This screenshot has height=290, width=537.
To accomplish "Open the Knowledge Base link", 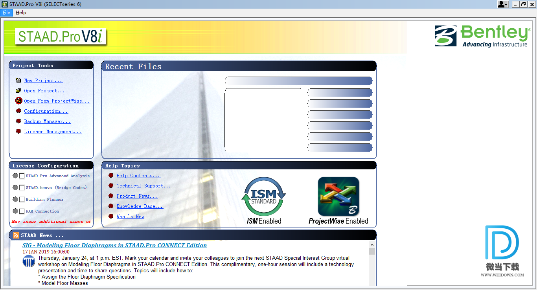I will pyautogui.click(x=140, y=206).
